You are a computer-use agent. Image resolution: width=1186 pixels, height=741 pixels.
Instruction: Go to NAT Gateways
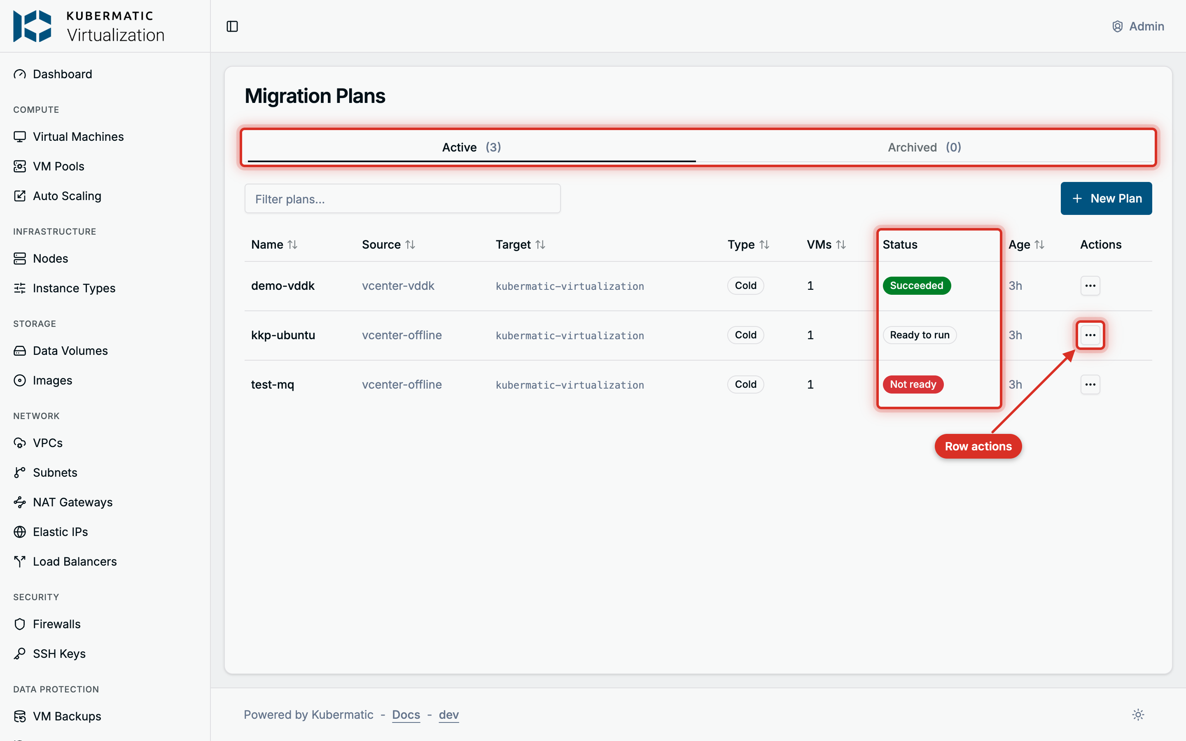63,502
